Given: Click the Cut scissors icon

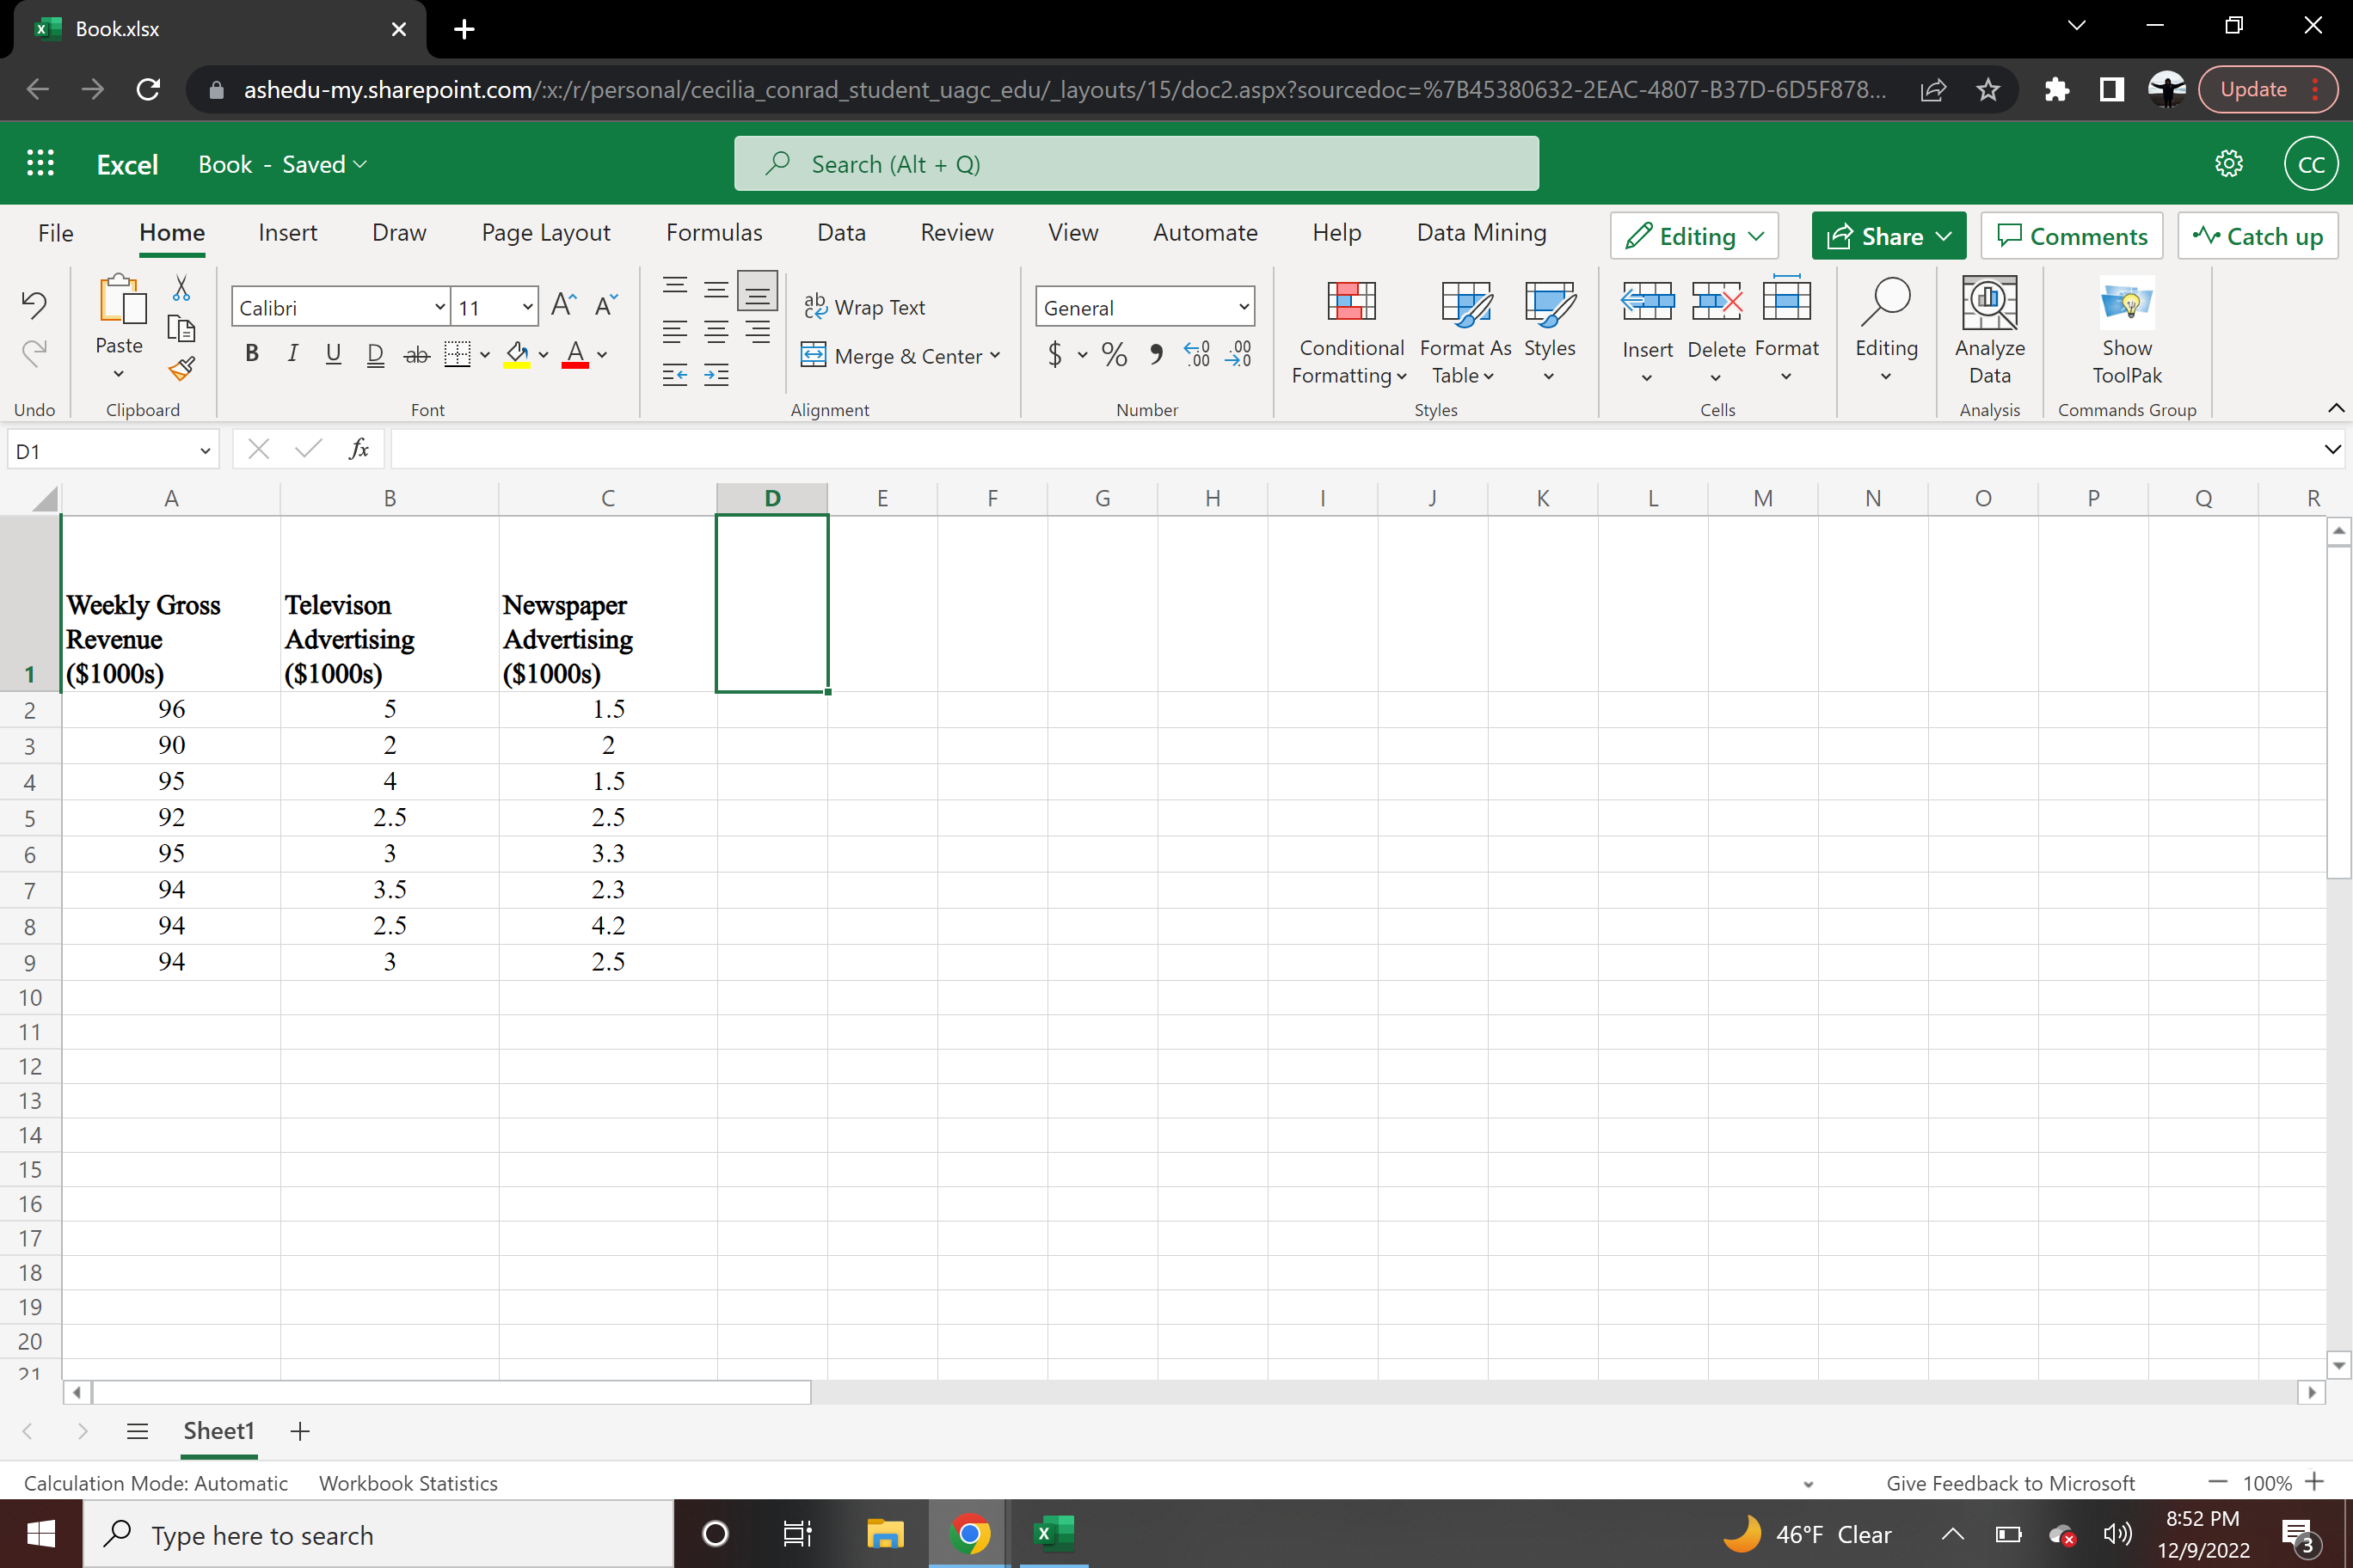Looking at the screenshot, I should 181,289.
